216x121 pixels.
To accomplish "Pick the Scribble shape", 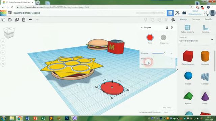I will [x=205, y=77].
